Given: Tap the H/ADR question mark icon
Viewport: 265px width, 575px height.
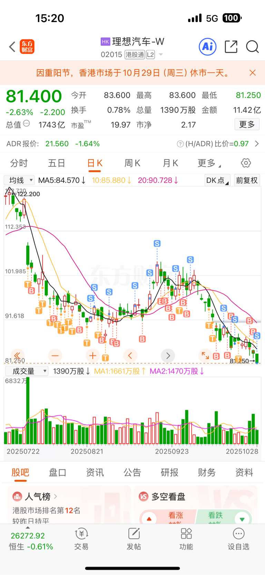Looking at the screenshot, I should (x=180, y=144).
